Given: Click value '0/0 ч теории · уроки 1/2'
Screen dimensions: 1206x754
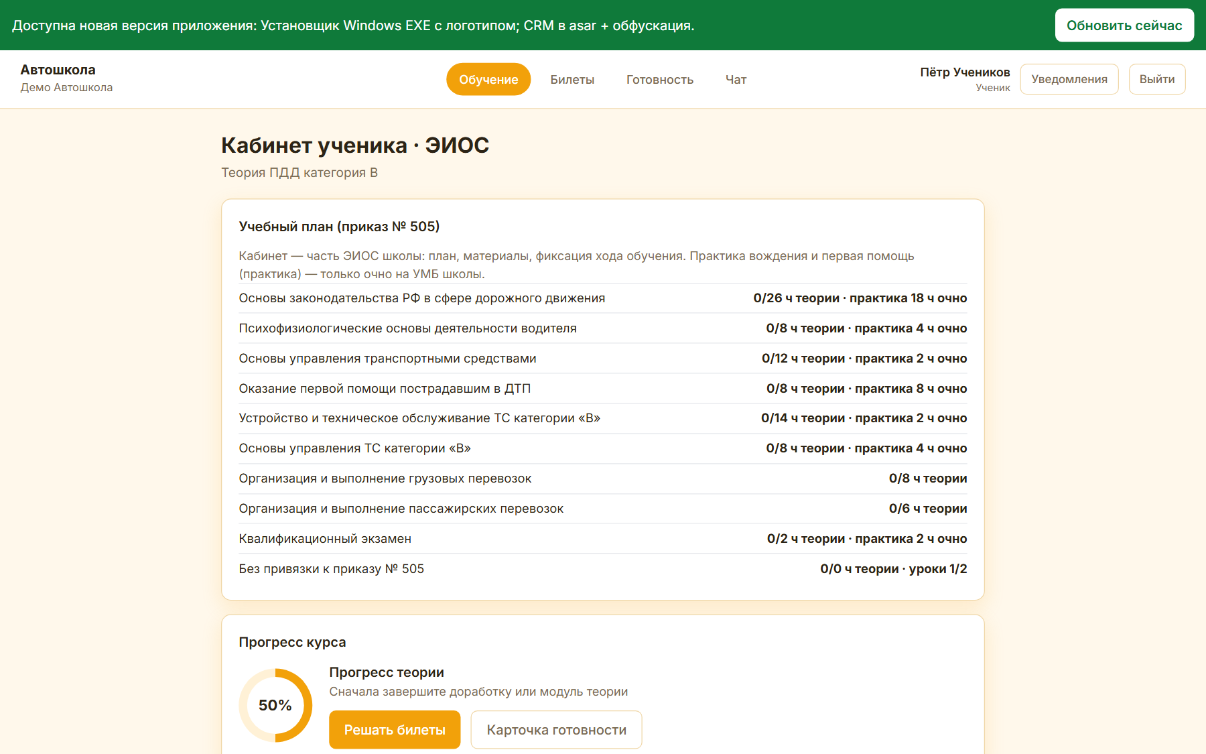Looking at the screenshot, I should (894, 569).
